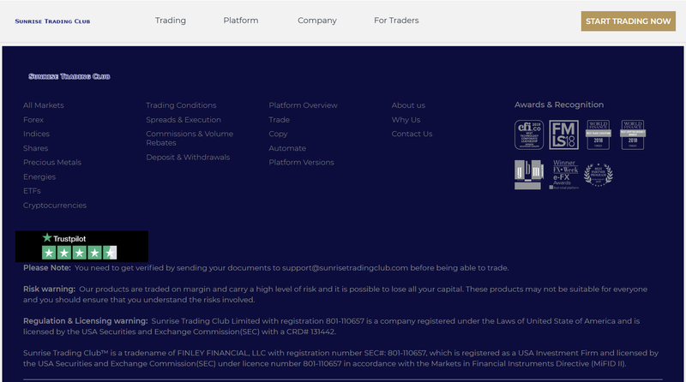Click the Best Partner Program laurel badge
Viewport: 686px width, 382px height.
point(598,175)
